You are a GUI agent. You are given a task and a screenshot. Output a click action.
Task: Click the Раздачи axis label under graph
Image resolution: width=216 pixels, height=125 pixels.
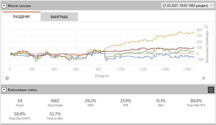[102, 75]
